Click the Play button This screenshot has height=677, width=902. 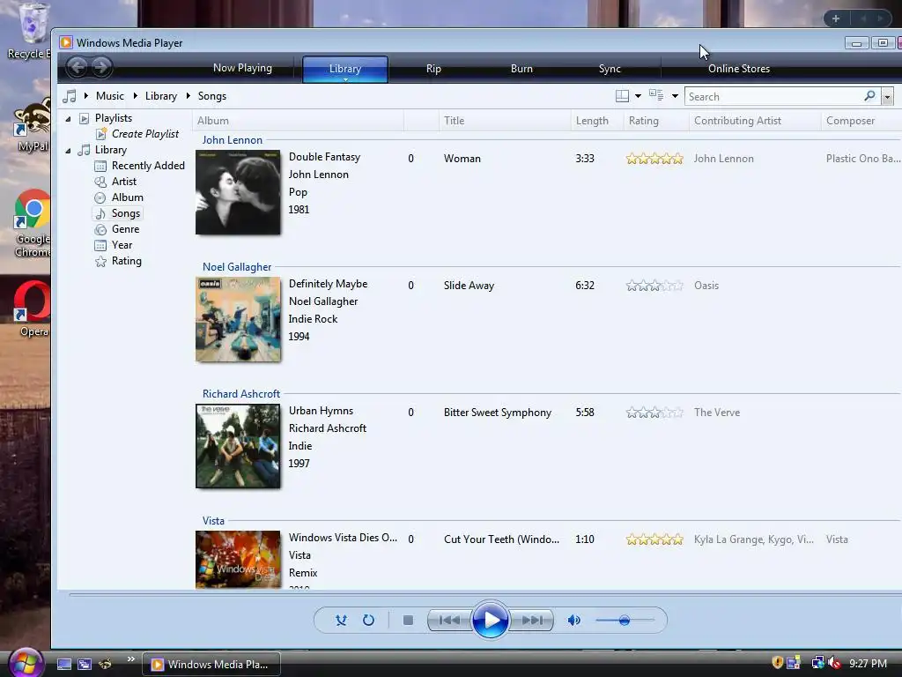[490, 620]
